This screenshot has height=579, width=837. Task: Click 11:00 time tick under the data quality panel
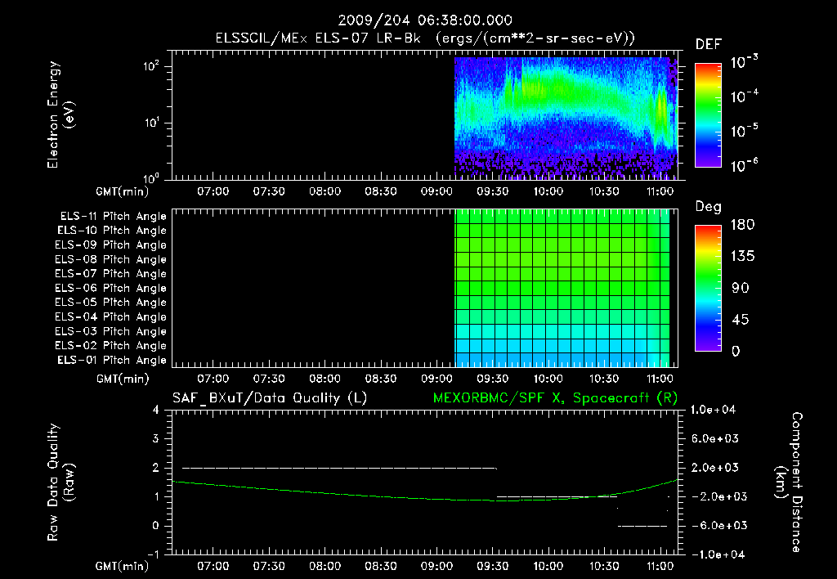pos(660,566)
